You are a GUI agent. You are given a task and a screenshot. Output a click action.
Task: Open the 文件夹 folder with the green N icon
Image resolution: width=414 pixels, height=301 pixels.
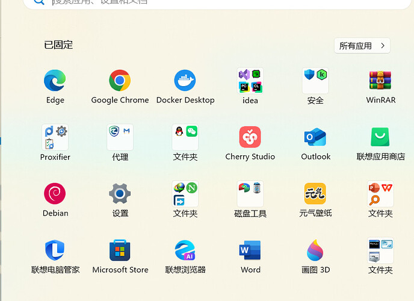click(x=185, y=193)
